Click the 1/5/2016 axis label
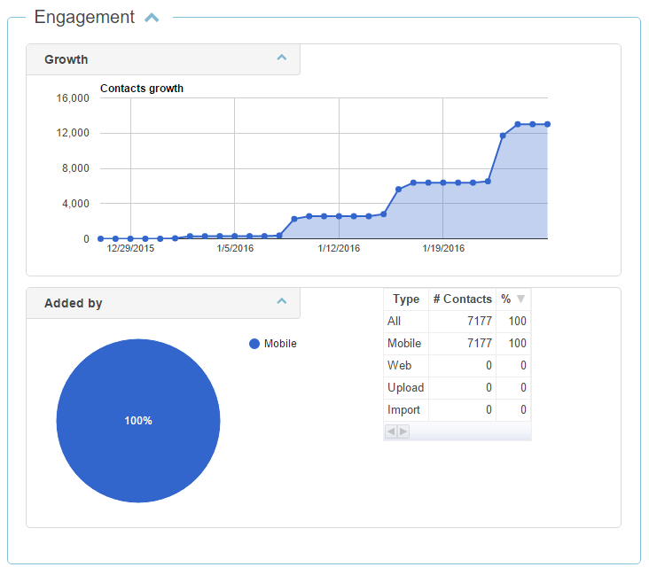The height and width of the screenshot is (575, 649). [235, 248]
